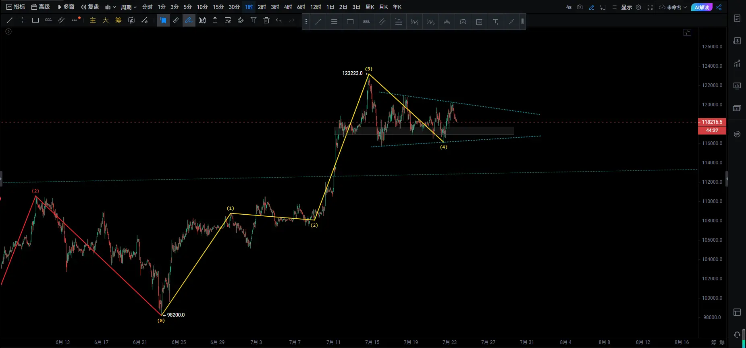Image resolution: width=746 pixels, height=348 pixels.
Task: Click the lock drawings icon
Action: (x=215, y=20)
